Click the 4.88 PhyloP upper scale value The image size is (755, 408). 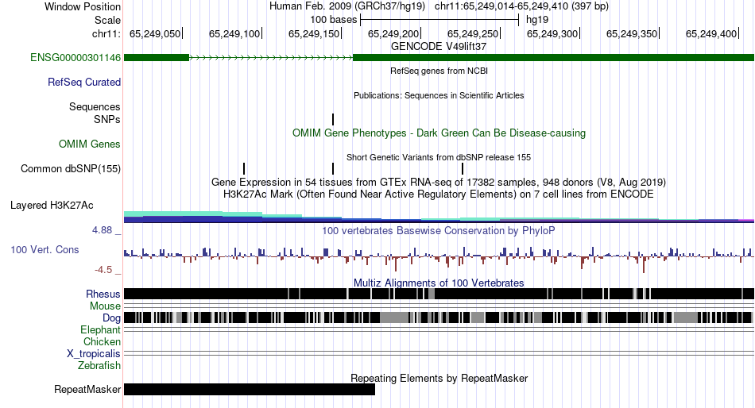(102, 230)
